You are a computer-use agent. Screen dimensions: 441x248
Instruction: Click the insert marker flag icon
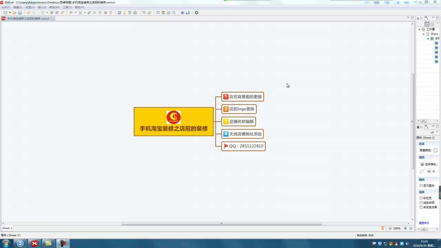(x=71, y=13)
